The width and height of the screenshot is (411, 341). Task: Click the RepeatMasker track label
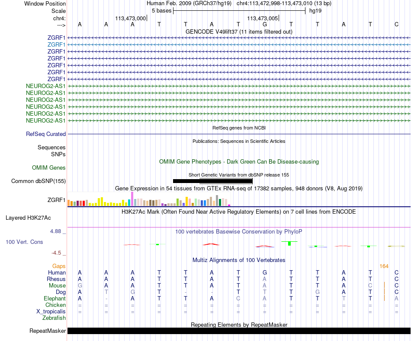pos(48,331)
